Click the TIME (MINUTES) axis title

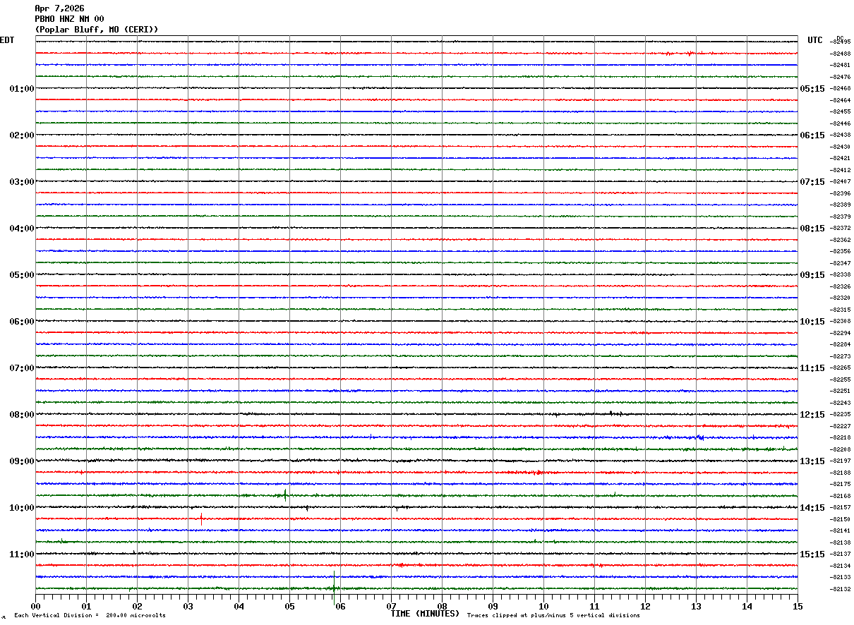[x=425, y=614]
